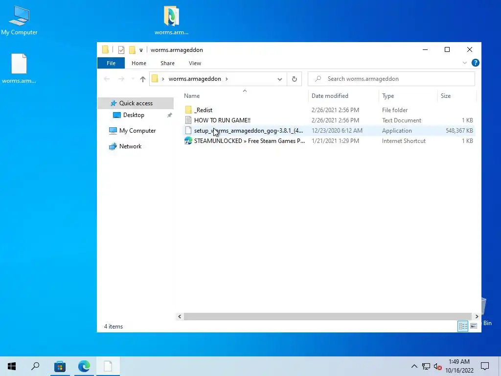The image size is (501, 376).
Task: Show hidden system tray icons
Action: coord(414,366)
